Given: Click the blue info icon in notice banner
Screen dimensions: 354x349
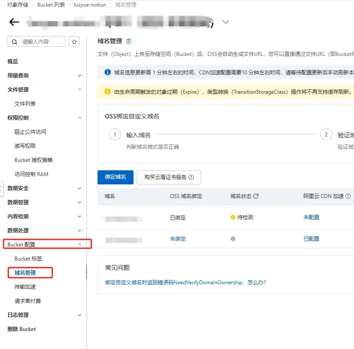Looking at the screenshot, I should [x=108, y=72].
